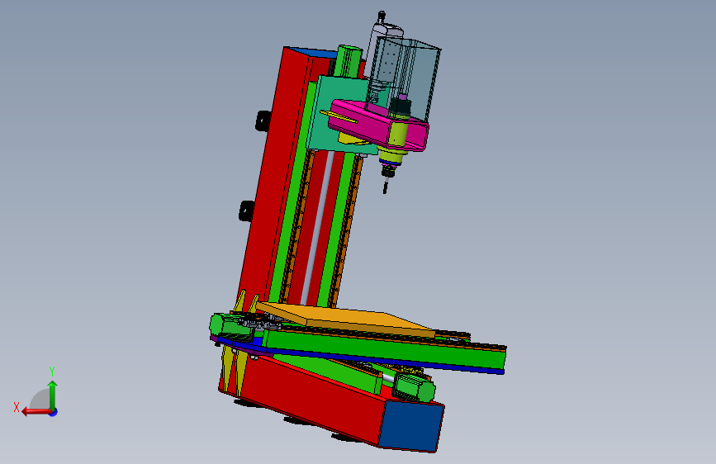Viewport: 716px width, 464px height.
Task: Select the upper black mounting bracket on column
Action: tap(263, 121)
